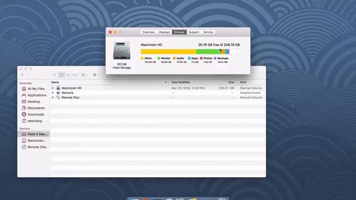The height and width of the screenshot is (200, 356).
Task: Click the green Movies segment of storage bar
Action: point(209,52)
